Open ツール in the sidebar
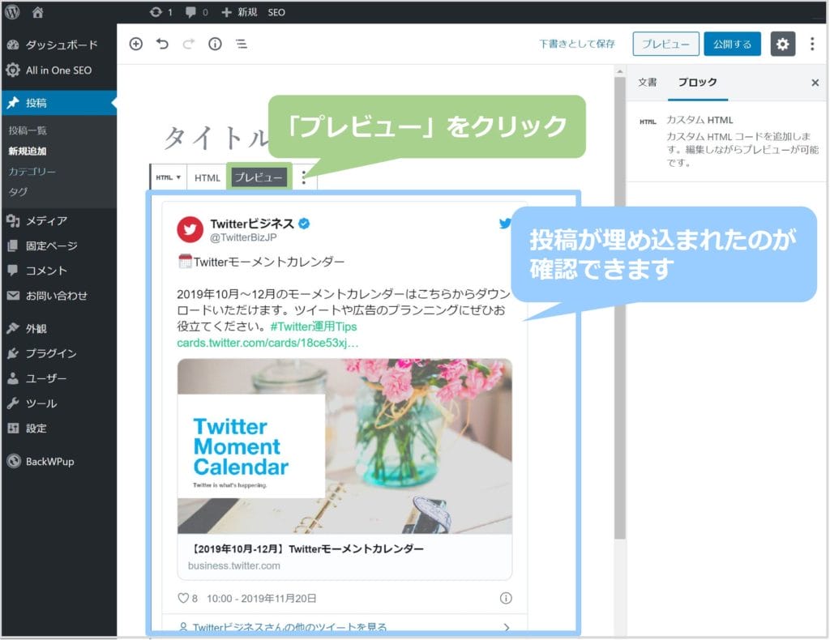830x640 pixels. pyautogui.click(x=58, y=403)
